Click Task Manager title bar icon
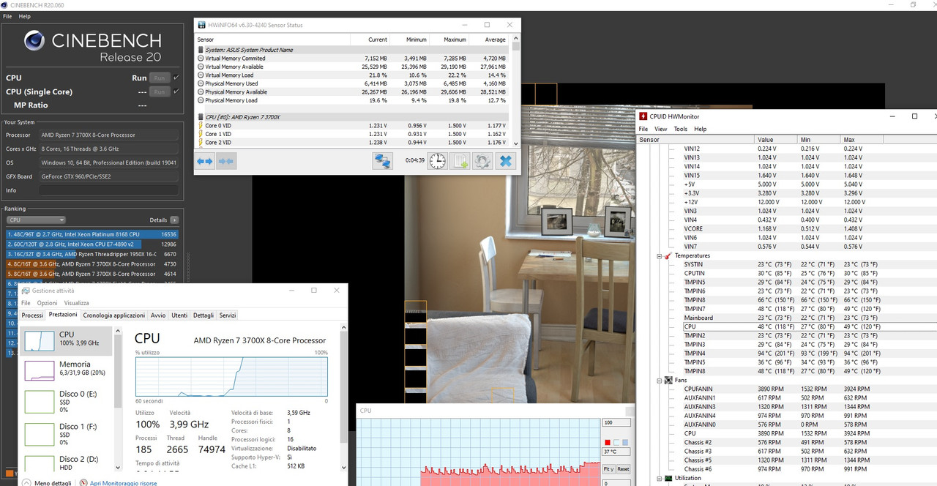The image size is (937, 486). coord(26,291)
